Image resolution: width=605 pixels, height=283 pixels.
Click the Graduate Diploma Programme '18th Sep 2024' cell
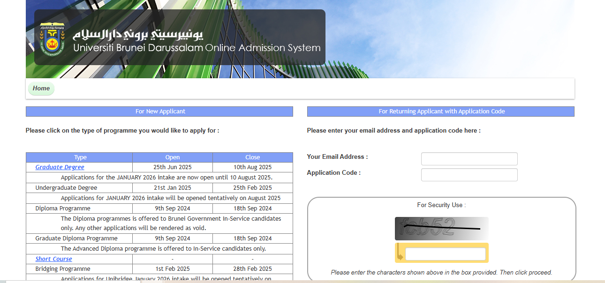[x=253, y=238]
